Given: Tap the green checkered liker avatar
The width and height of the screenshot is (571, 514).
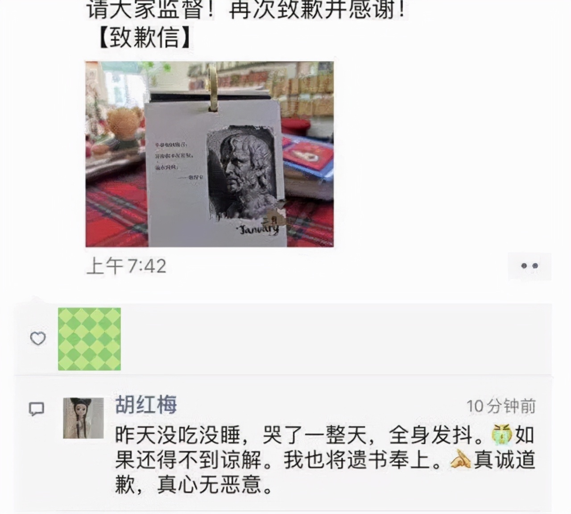Looking at the screenshot, I should 89,339.
